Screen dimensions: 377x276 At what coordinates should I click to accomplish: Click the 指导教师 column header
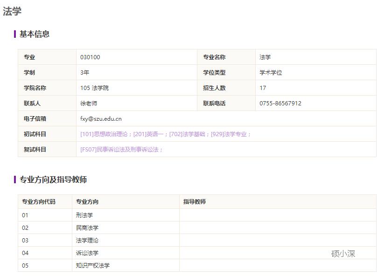tap(195, 202)
